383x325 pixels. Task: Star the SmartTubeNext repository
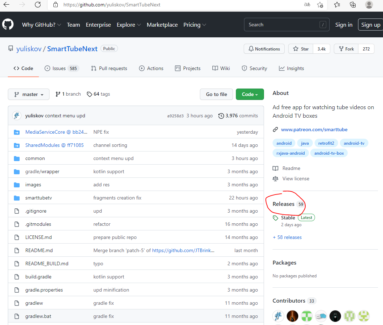(301, 49)
